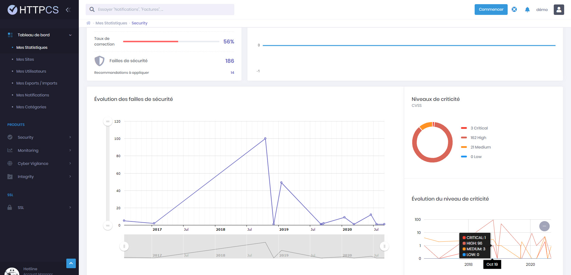Toggle the Critical series in legend
Screen dimensions: 571x275
click(x=474, y=128)
